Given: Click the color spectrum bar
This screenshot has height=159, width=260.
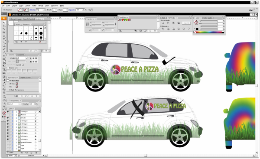Looking at the screenshot, I should pyautogui.click(x=210, y=32).
